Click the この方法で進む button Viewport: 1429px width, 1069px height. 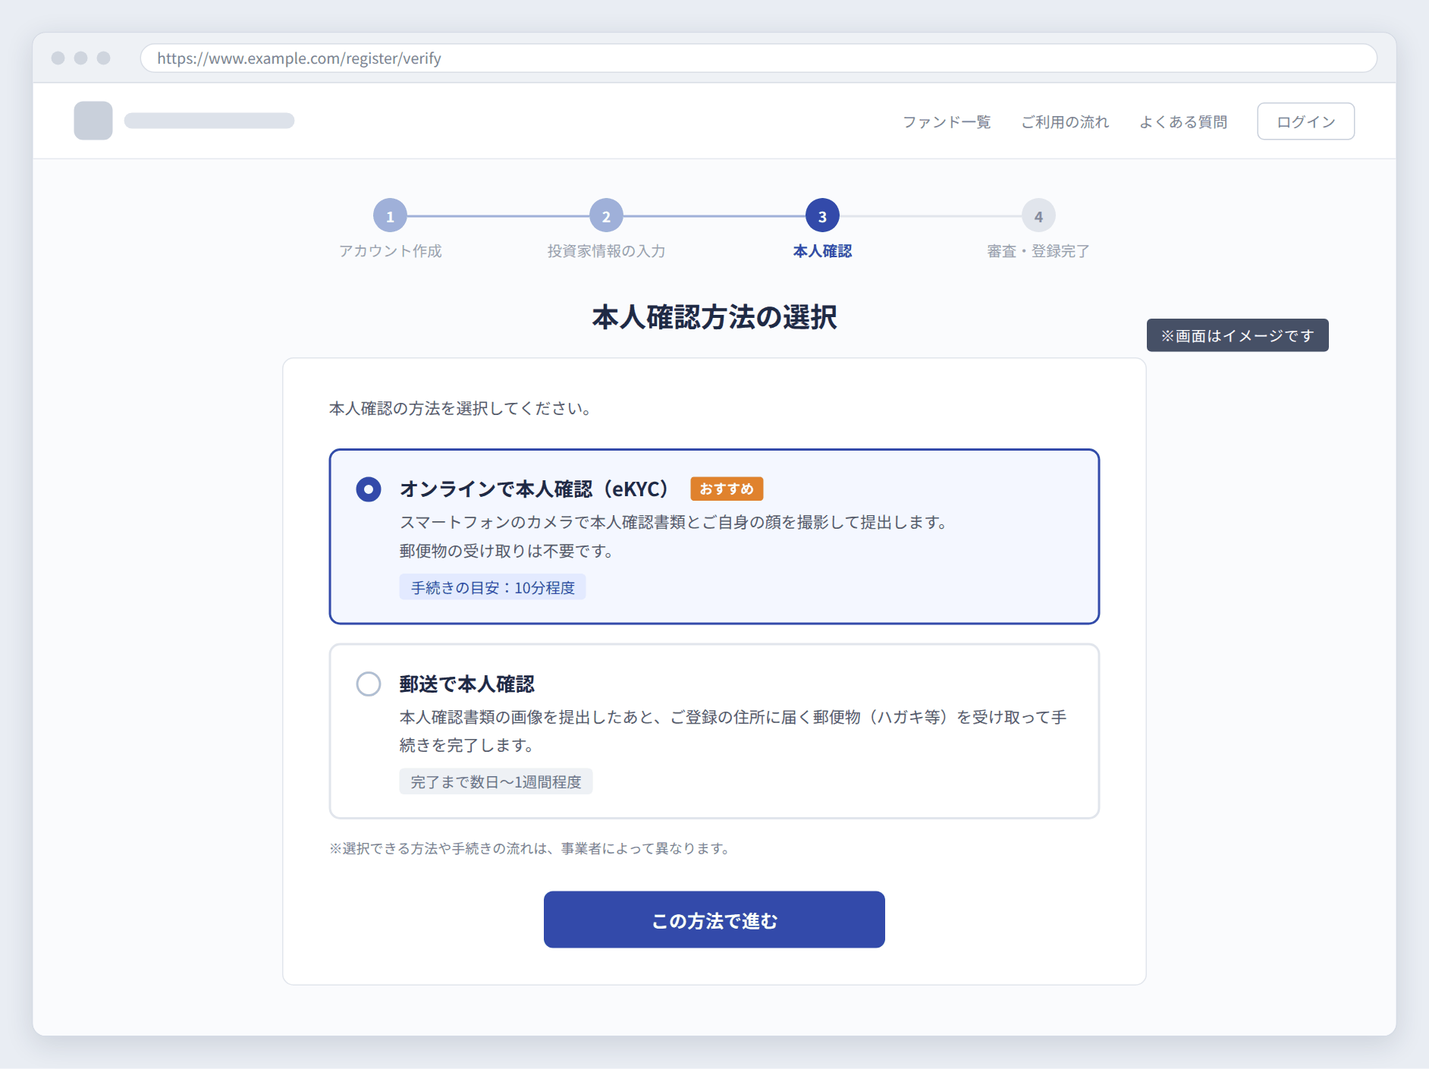(714, 920)
